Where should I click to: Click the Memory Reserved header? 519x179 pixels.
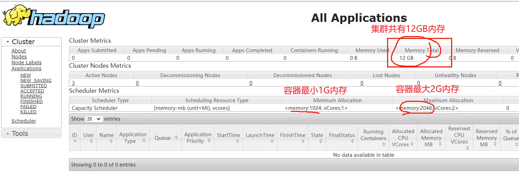click(x=477, y=50)
